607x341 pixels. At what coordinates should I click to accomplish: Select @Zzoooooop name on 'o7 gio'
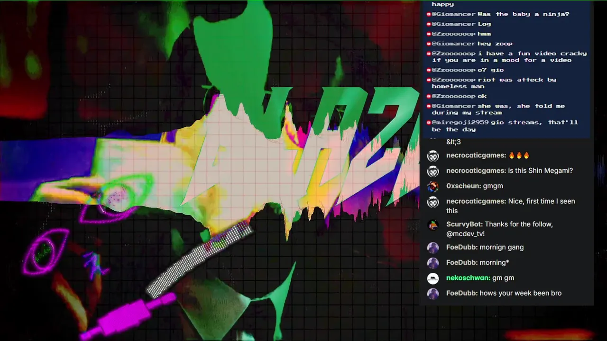coord(453,70)
